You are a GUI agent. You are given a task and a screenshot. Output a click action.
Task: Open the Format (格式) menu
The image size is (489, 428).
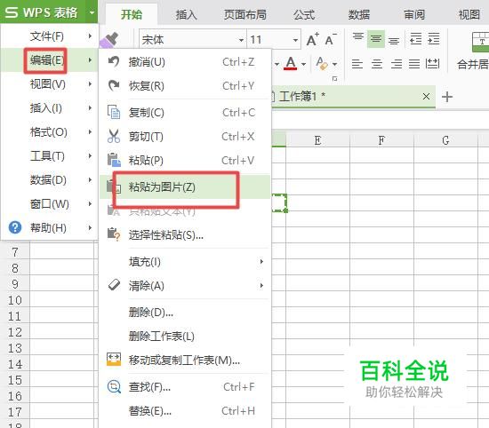49,132
